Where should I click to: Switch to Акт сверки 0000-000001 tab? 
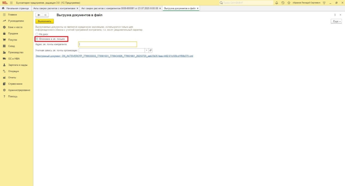(120, 8)
